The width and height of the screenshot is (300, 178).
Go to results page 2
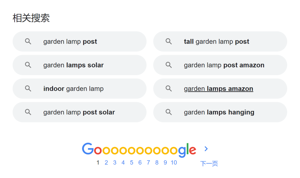click(x=106, y=163)
